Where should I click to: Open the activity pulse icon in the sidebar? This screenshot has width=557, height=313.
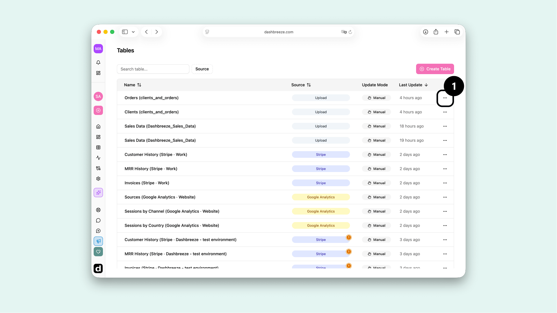click(x=98, y=158)
